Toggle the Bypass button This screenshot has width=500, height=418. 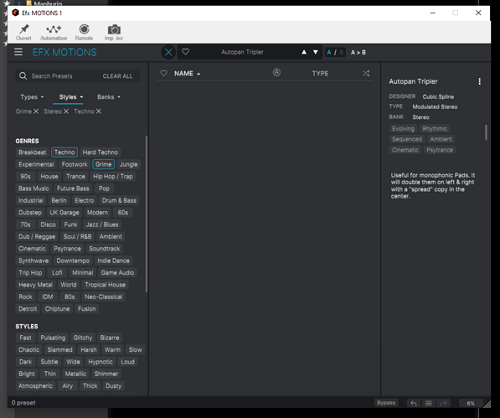coord(386,403)
